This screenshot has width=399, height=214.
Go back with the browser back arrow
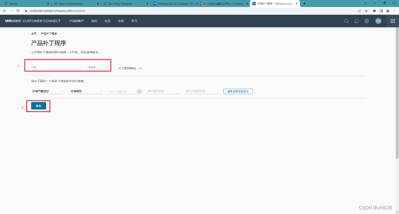coord(5,11)
